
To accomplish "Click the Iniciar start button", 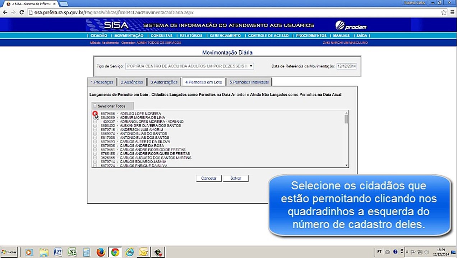I will point(9,252).
